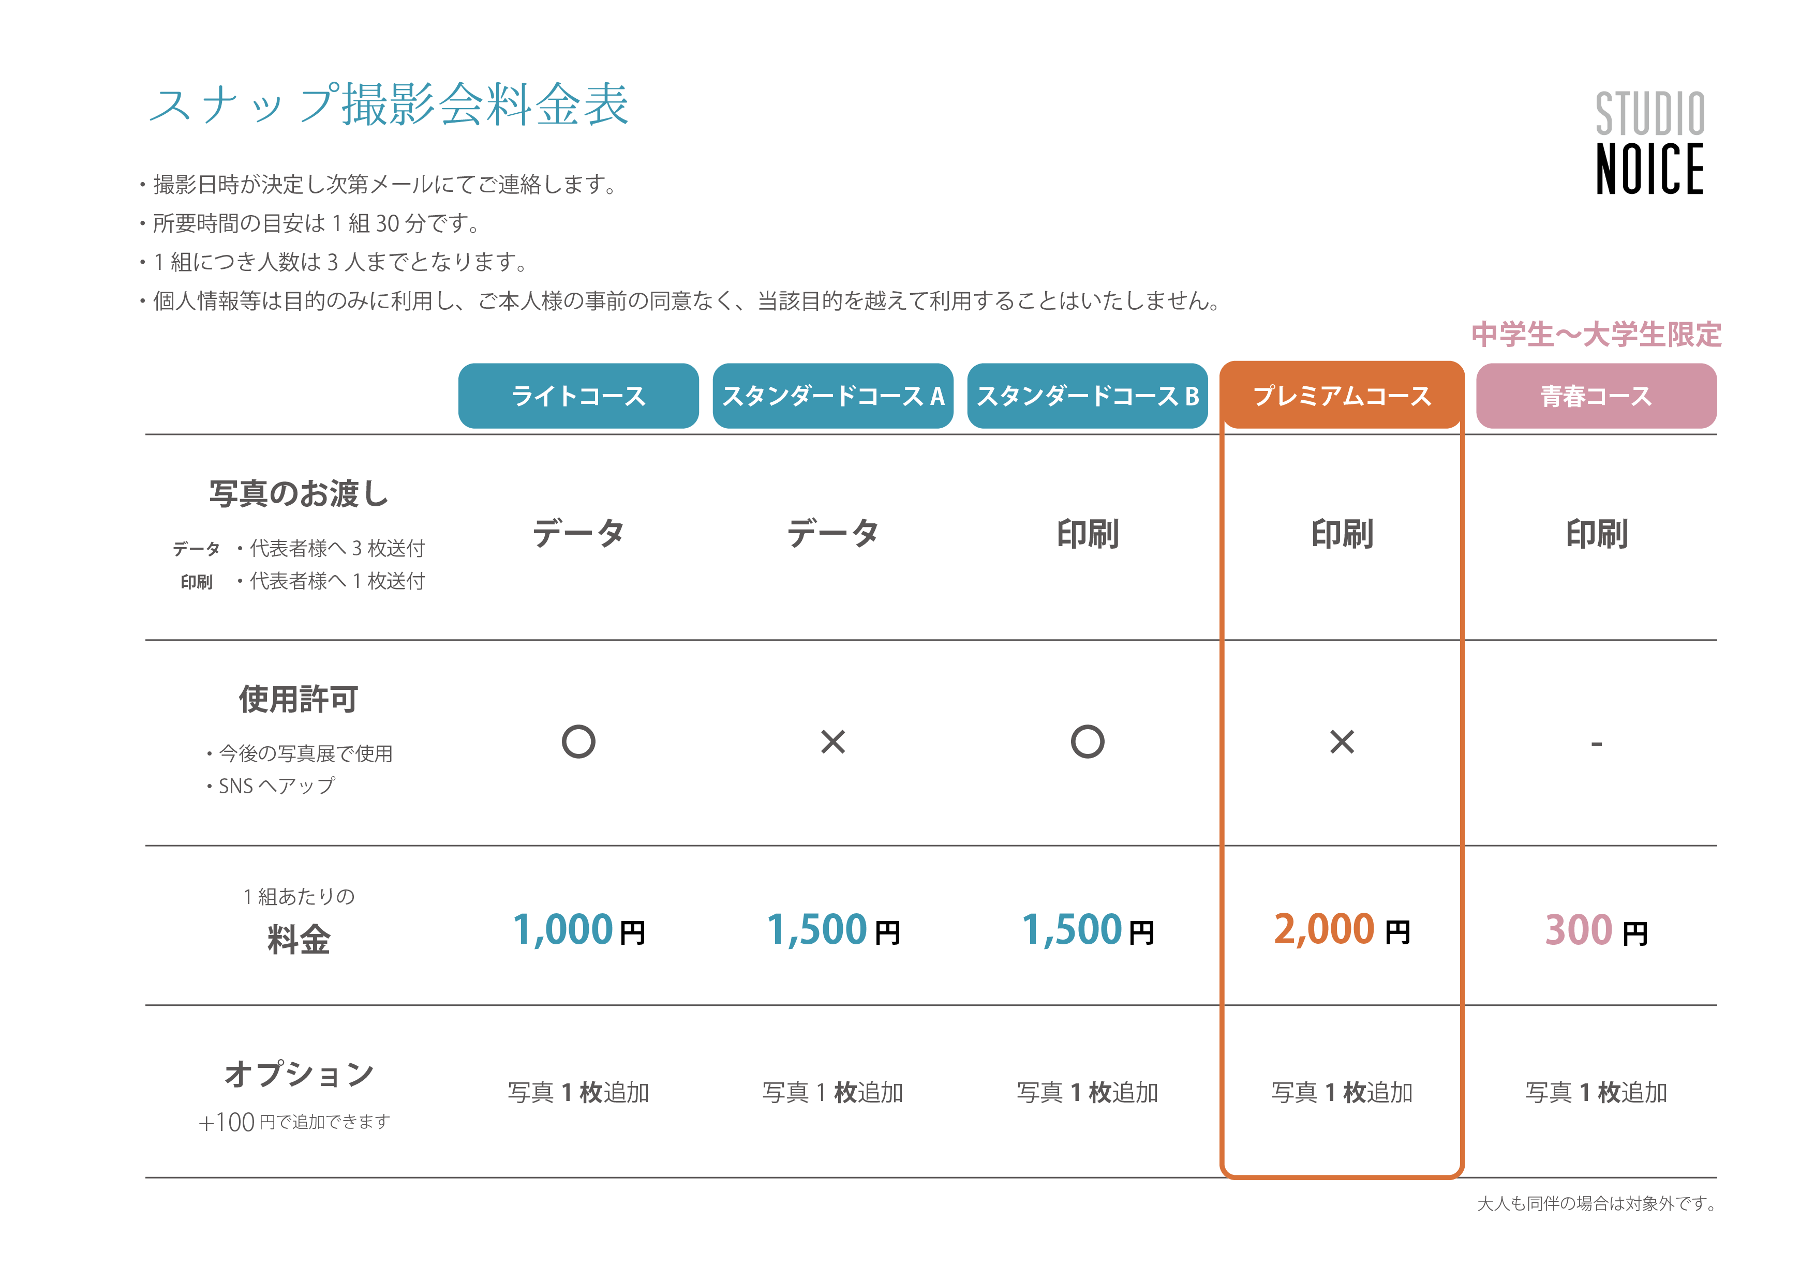The image size is (1815, 1283).
Task: Click the オプション row heading
Action: [x=299, y=1074]
